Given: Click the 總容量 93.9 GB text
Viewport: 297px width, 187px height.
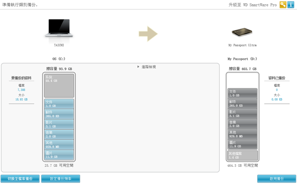Looking at the screenshot, I should click(x=59, y=69).
